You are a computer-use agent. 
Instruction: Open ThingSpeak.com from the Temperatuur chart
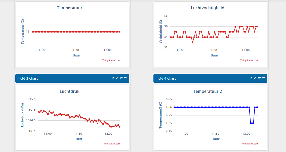click(x=111, y=60)
